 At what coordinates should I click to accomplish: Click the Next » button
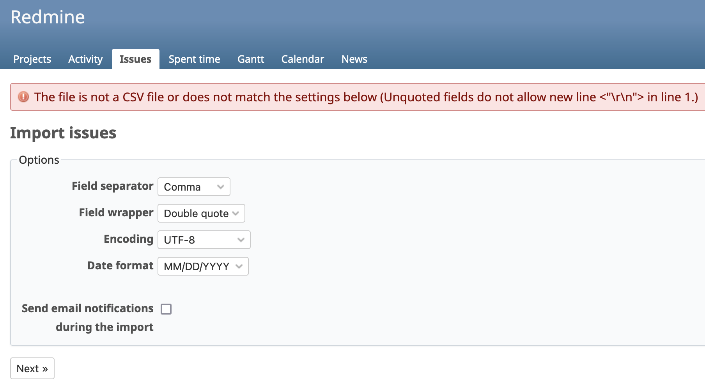pyautogui.click(x=32, y=368)
